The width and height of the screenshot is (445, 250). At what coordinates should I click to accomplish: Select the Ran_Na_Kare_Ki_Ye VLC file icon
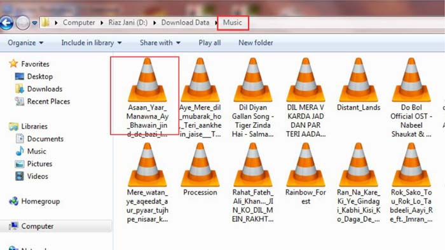point(359,165)
